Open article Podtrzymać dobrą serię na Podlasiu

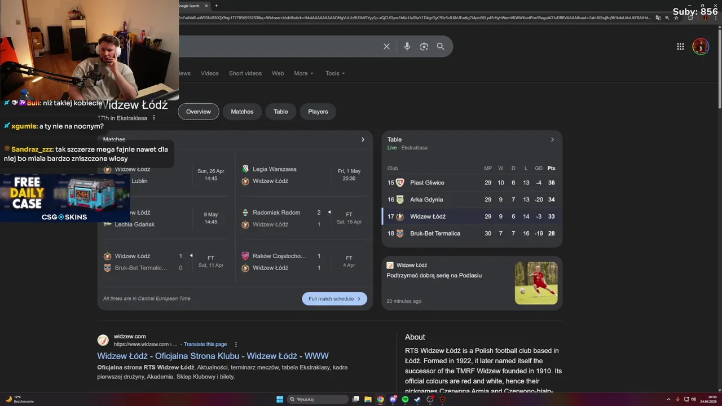coord(434,275)
